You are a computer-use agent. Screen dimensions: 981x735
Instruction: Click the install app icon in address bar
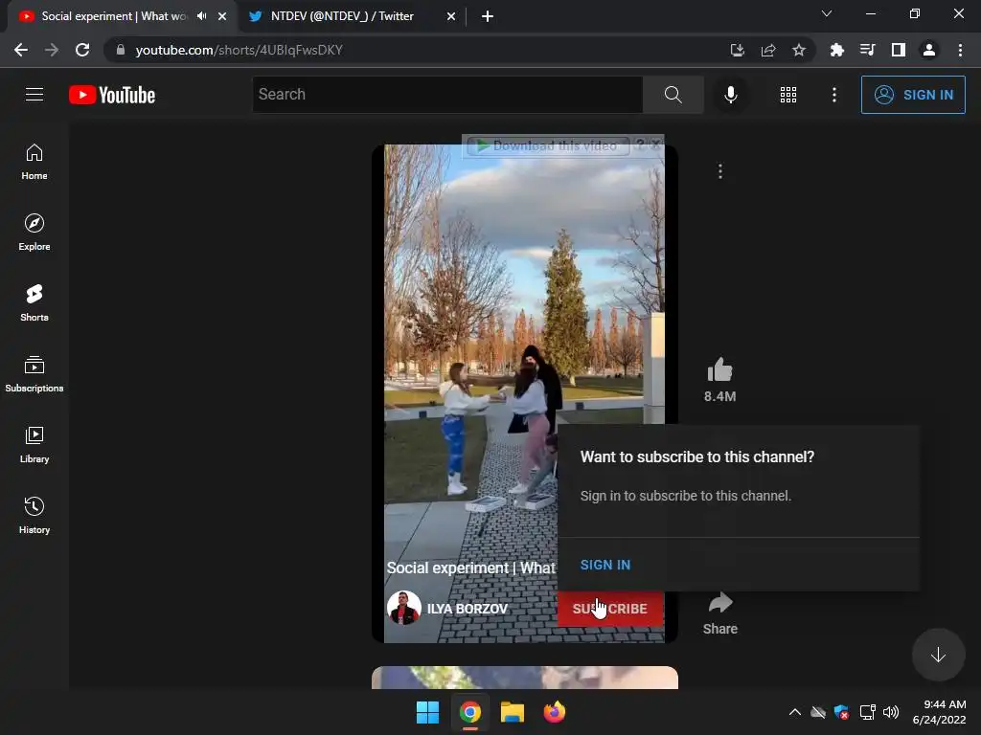pos(738,50)
